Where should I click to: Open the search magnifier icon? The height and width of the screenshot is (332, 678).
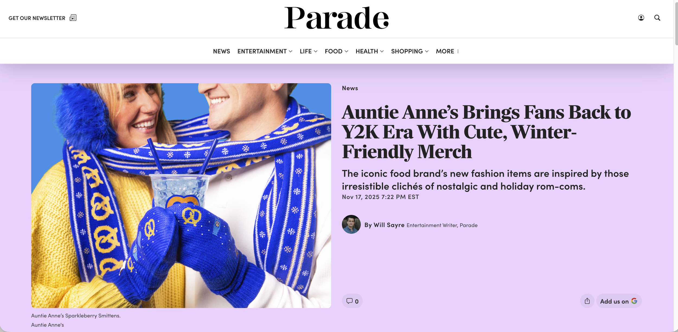[x=657, y=18]
